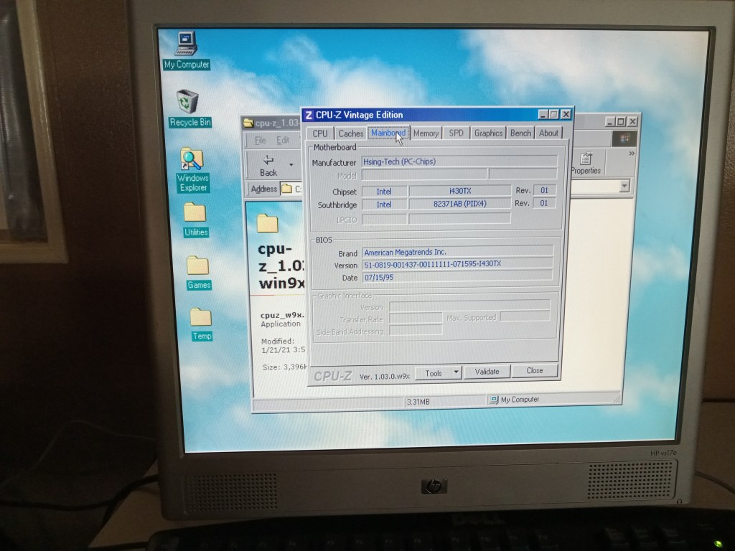Viewport: 735px width, 551px height.
Task: Open the Recycle Bin icon
Action: [188, 103]
